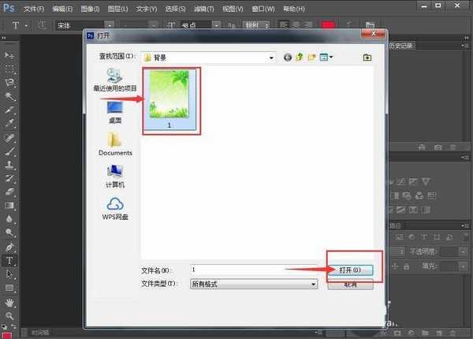
Task: Go up one folder level
Action: [300, 58]
